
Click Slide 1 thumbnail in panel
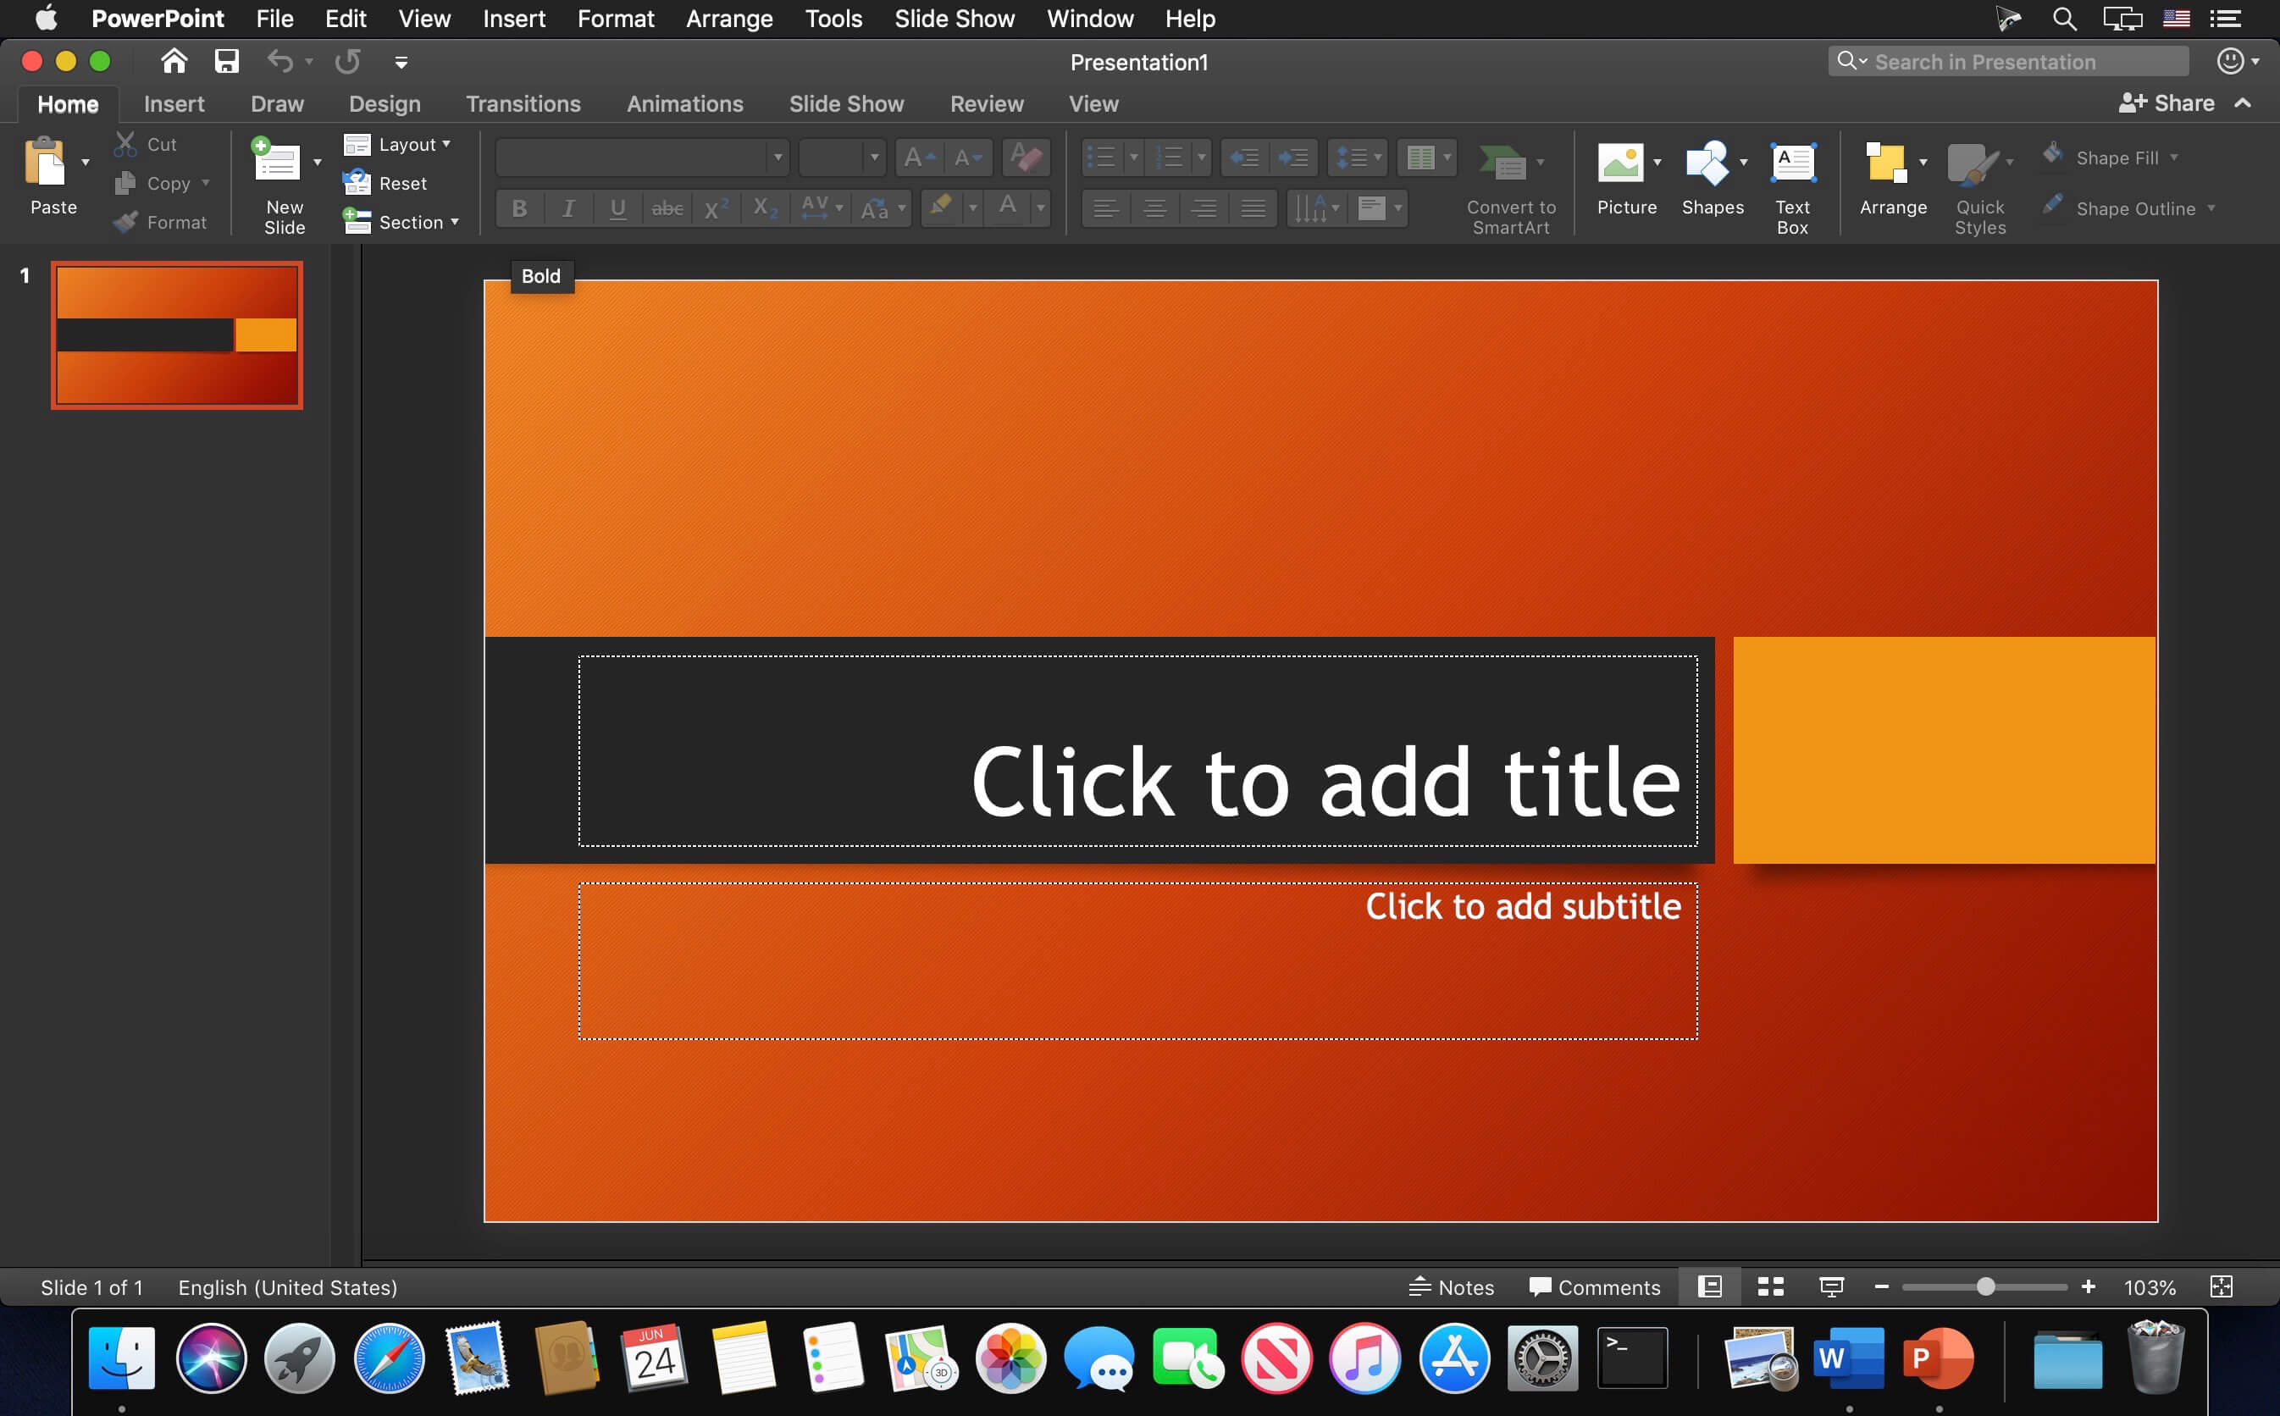[178, 335]
